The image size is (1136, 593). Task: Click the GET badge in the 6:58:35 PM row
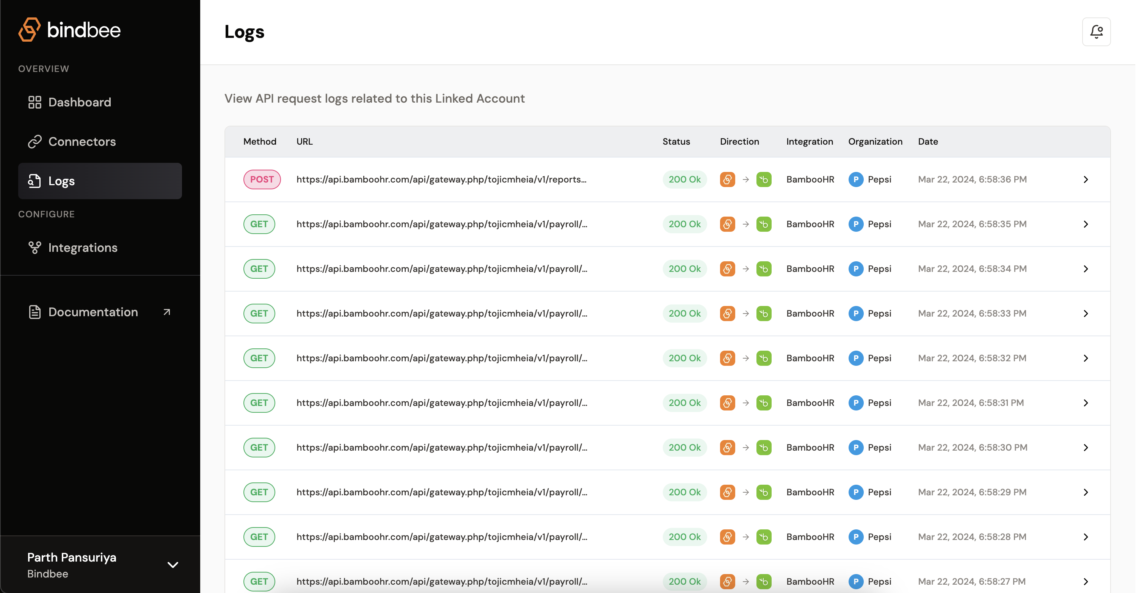point(259,224)
